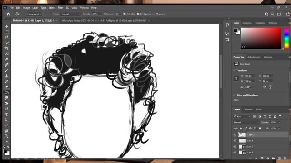Switch to the Channels tab
291x163 pixels.
point(248,110)
